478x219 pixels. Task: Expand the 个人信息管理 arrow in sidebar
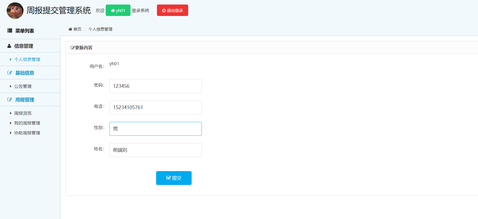(x=11, y=59)
